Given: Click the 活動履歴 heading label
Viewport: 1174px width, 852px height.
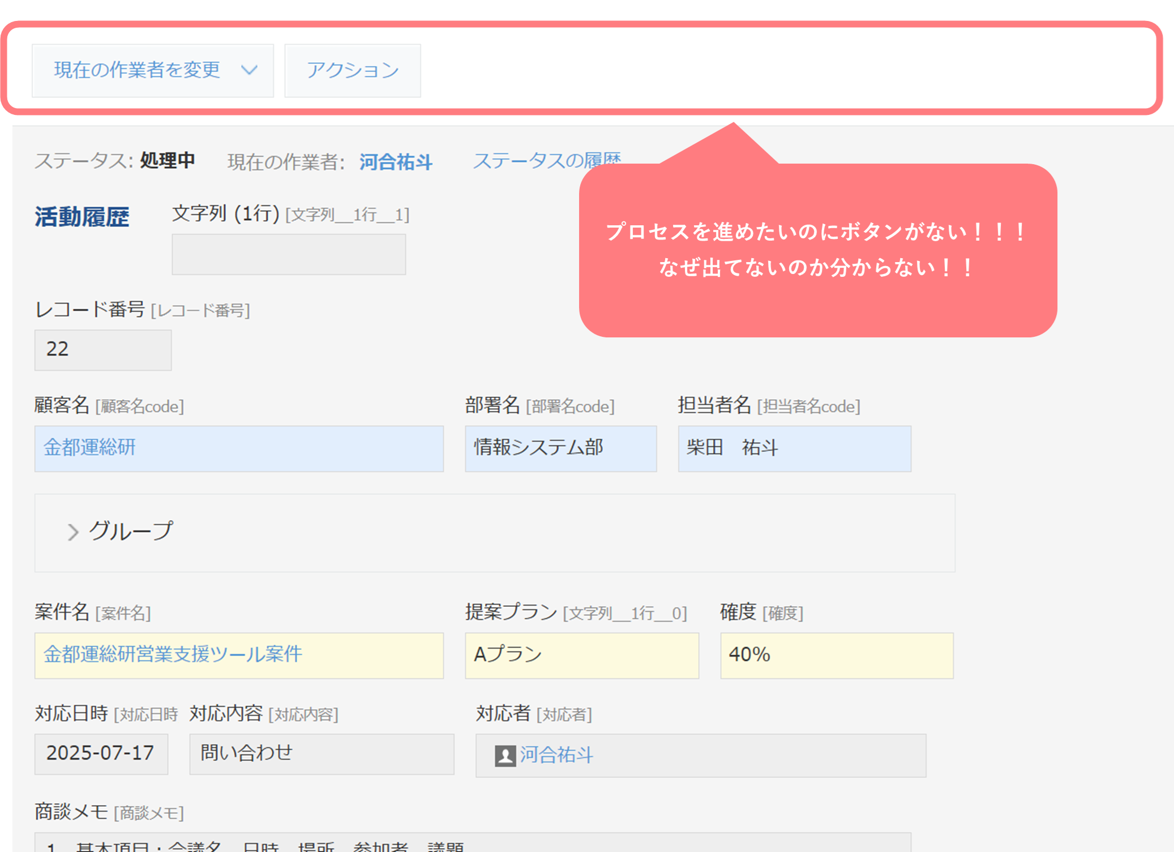Looking at the screenshot, I should pos(82,217).
